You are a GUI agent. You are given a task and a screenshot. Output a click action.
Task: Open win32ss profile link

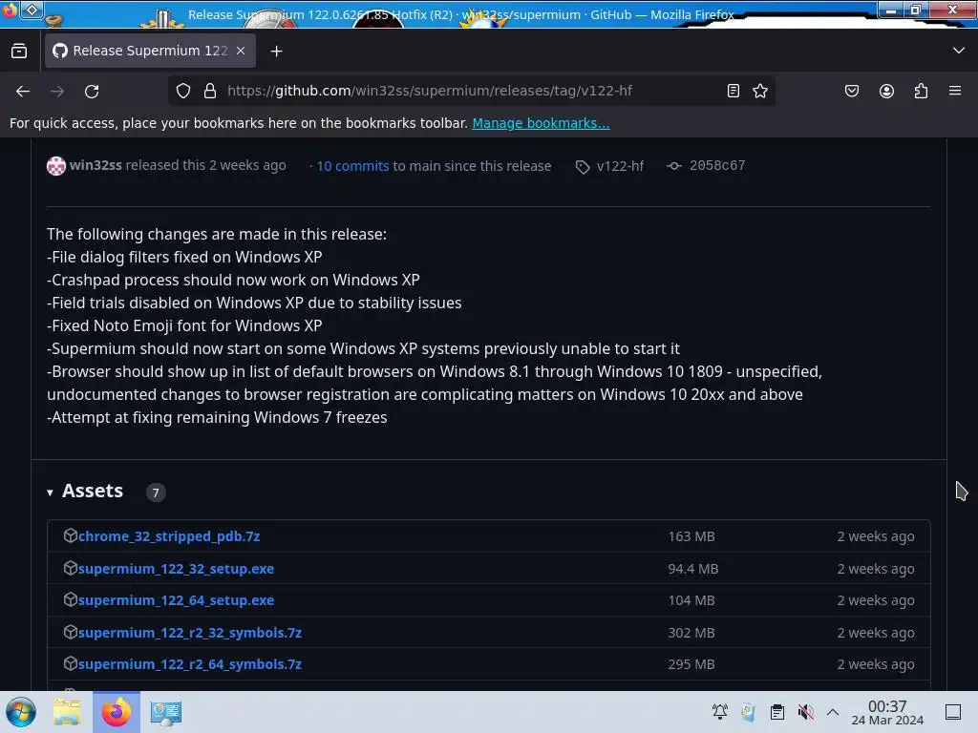click(x=96, y=165)
